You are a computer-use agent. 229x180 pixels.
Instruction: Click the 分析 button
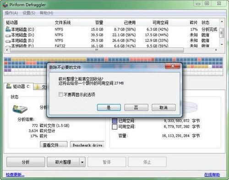(x=26, y=162)
